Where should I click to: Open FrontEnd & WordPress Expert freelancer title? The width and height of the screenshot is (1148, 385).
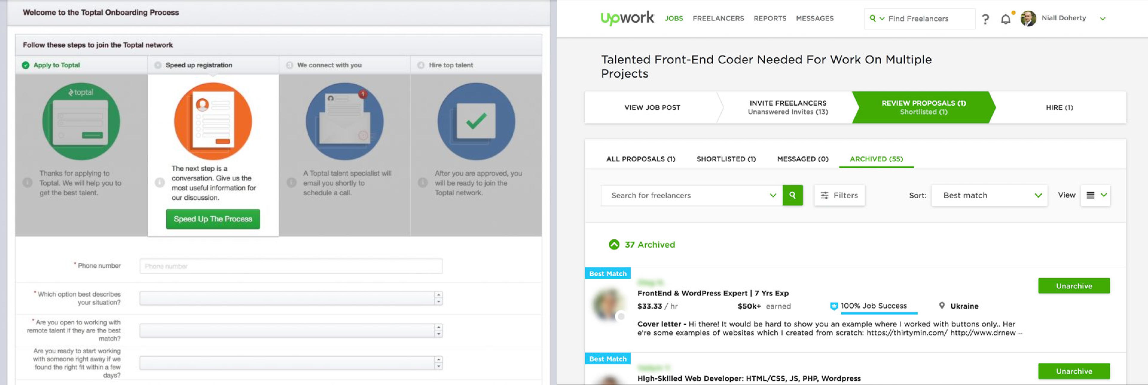click(713, 293)
